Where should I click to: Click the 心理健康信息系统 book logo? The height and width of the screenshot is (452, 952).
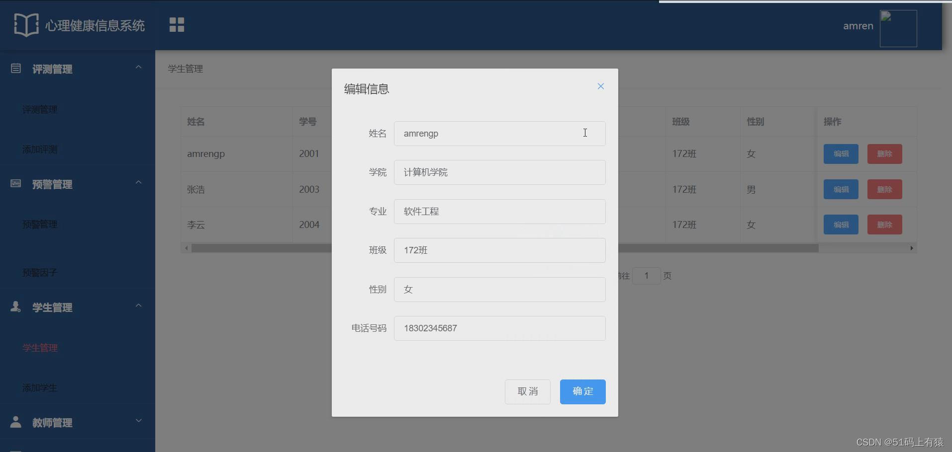tap(26, 24)
